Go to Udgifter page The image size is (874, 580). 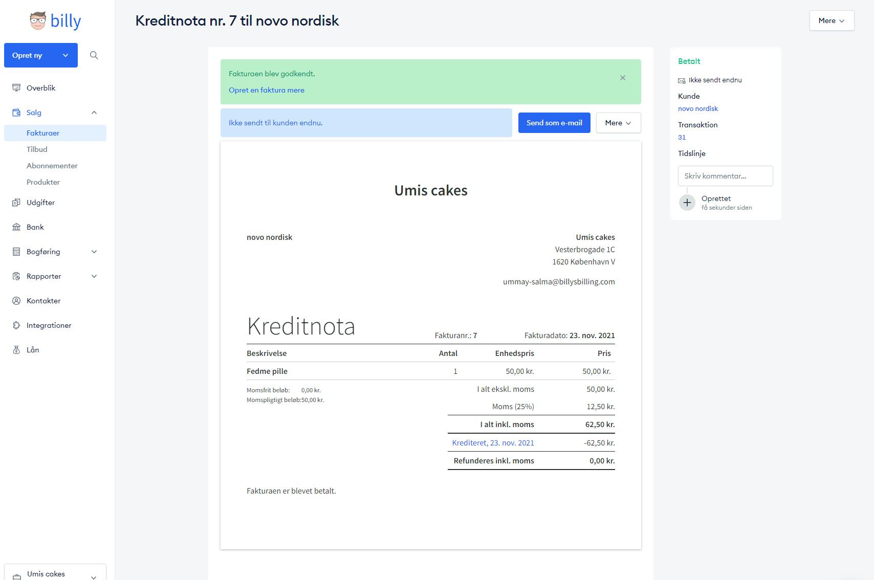click(x=40, y=203)
